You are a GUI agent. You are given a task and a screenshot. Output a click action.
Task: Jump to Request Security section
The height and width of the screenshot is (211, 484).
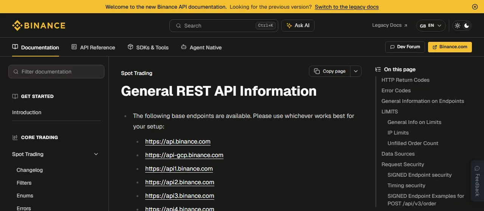point(403,164)
